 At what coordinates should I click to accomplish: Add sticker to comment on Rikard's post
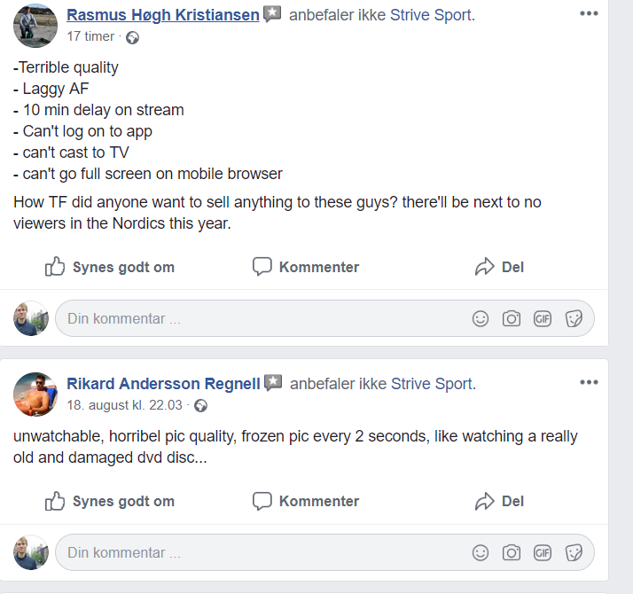[574, 552]
